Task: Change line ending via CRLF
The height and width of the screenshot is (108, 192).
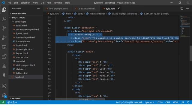Action: 168,102
